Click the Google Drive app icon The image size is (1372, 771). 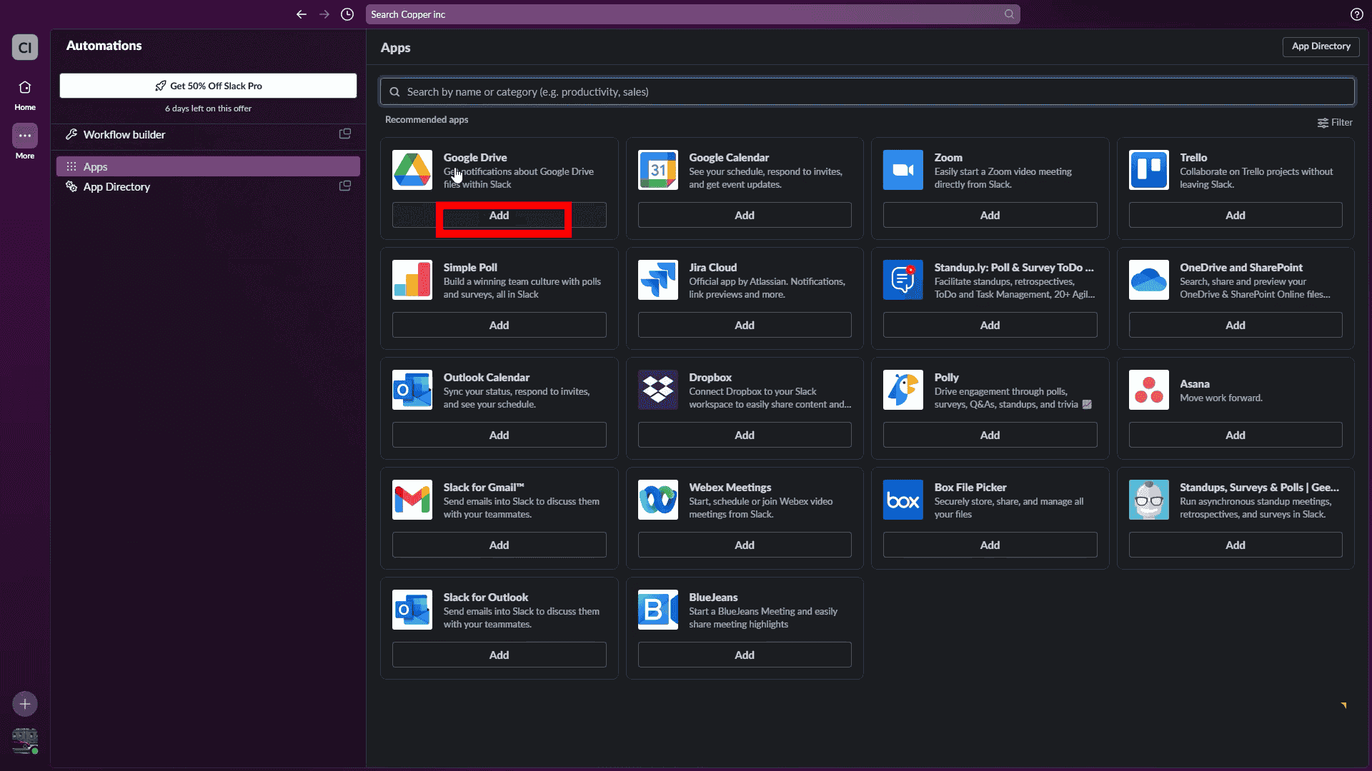pos(412,170)
